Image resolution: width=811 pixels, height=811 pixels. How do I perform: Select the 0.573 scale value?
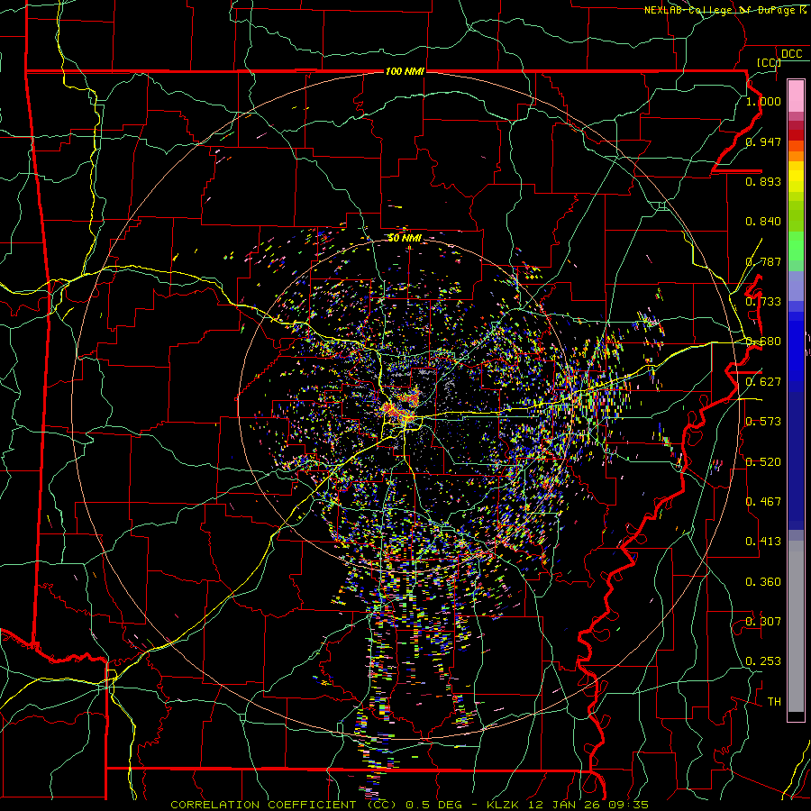(x=763, y=422)
